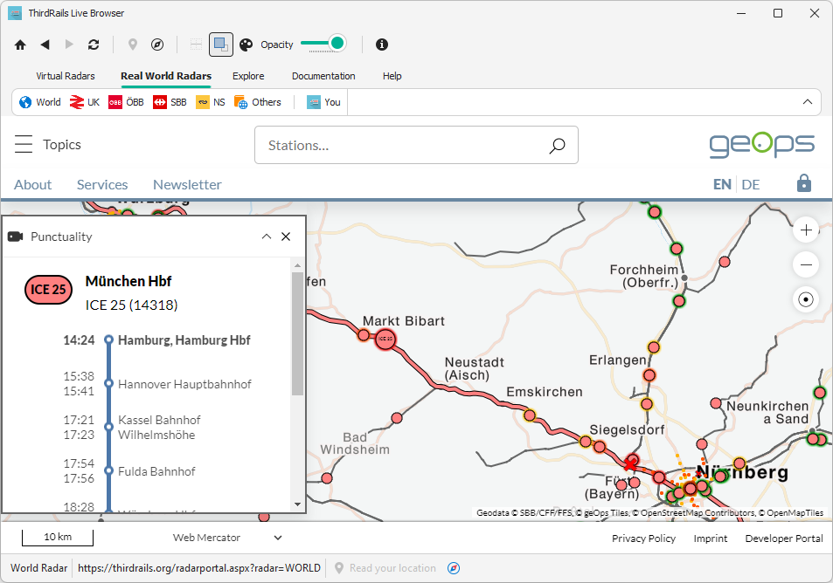Select the Hannover Hauptbahnhof stop
The height and width of the screenshot is (583, 833).
(184, 384)
